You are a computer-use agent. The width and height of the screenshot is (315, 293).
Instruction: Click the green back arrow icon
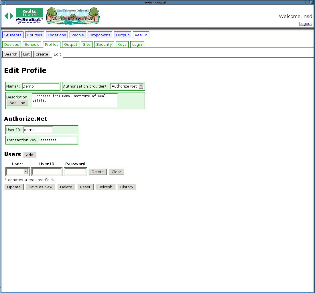coord(6,16)
